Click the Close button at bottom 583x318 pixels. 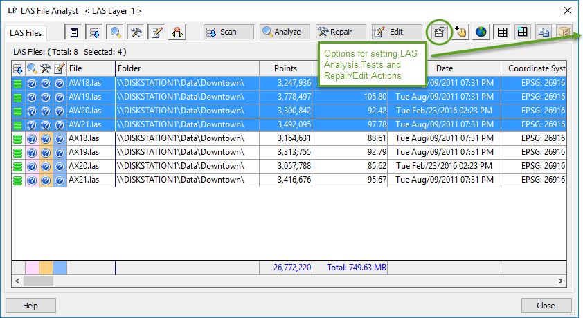tap(546, 306)
